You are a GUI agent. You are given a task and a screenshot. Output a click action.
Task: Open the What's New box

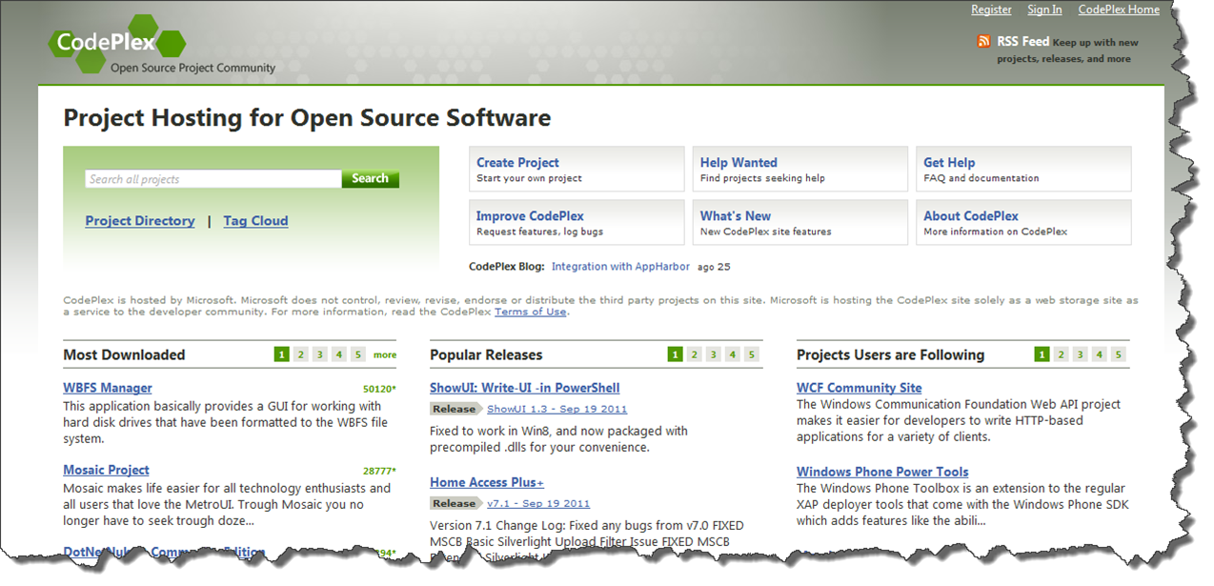click(x=800, y=222)
